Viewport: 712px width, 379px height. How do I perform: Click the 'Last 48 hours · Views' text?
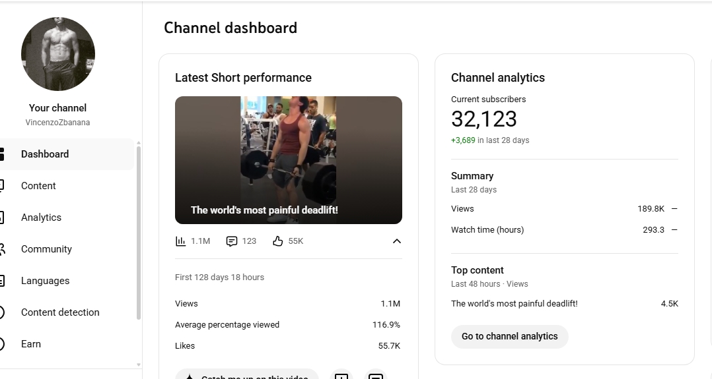pos(489,284)
